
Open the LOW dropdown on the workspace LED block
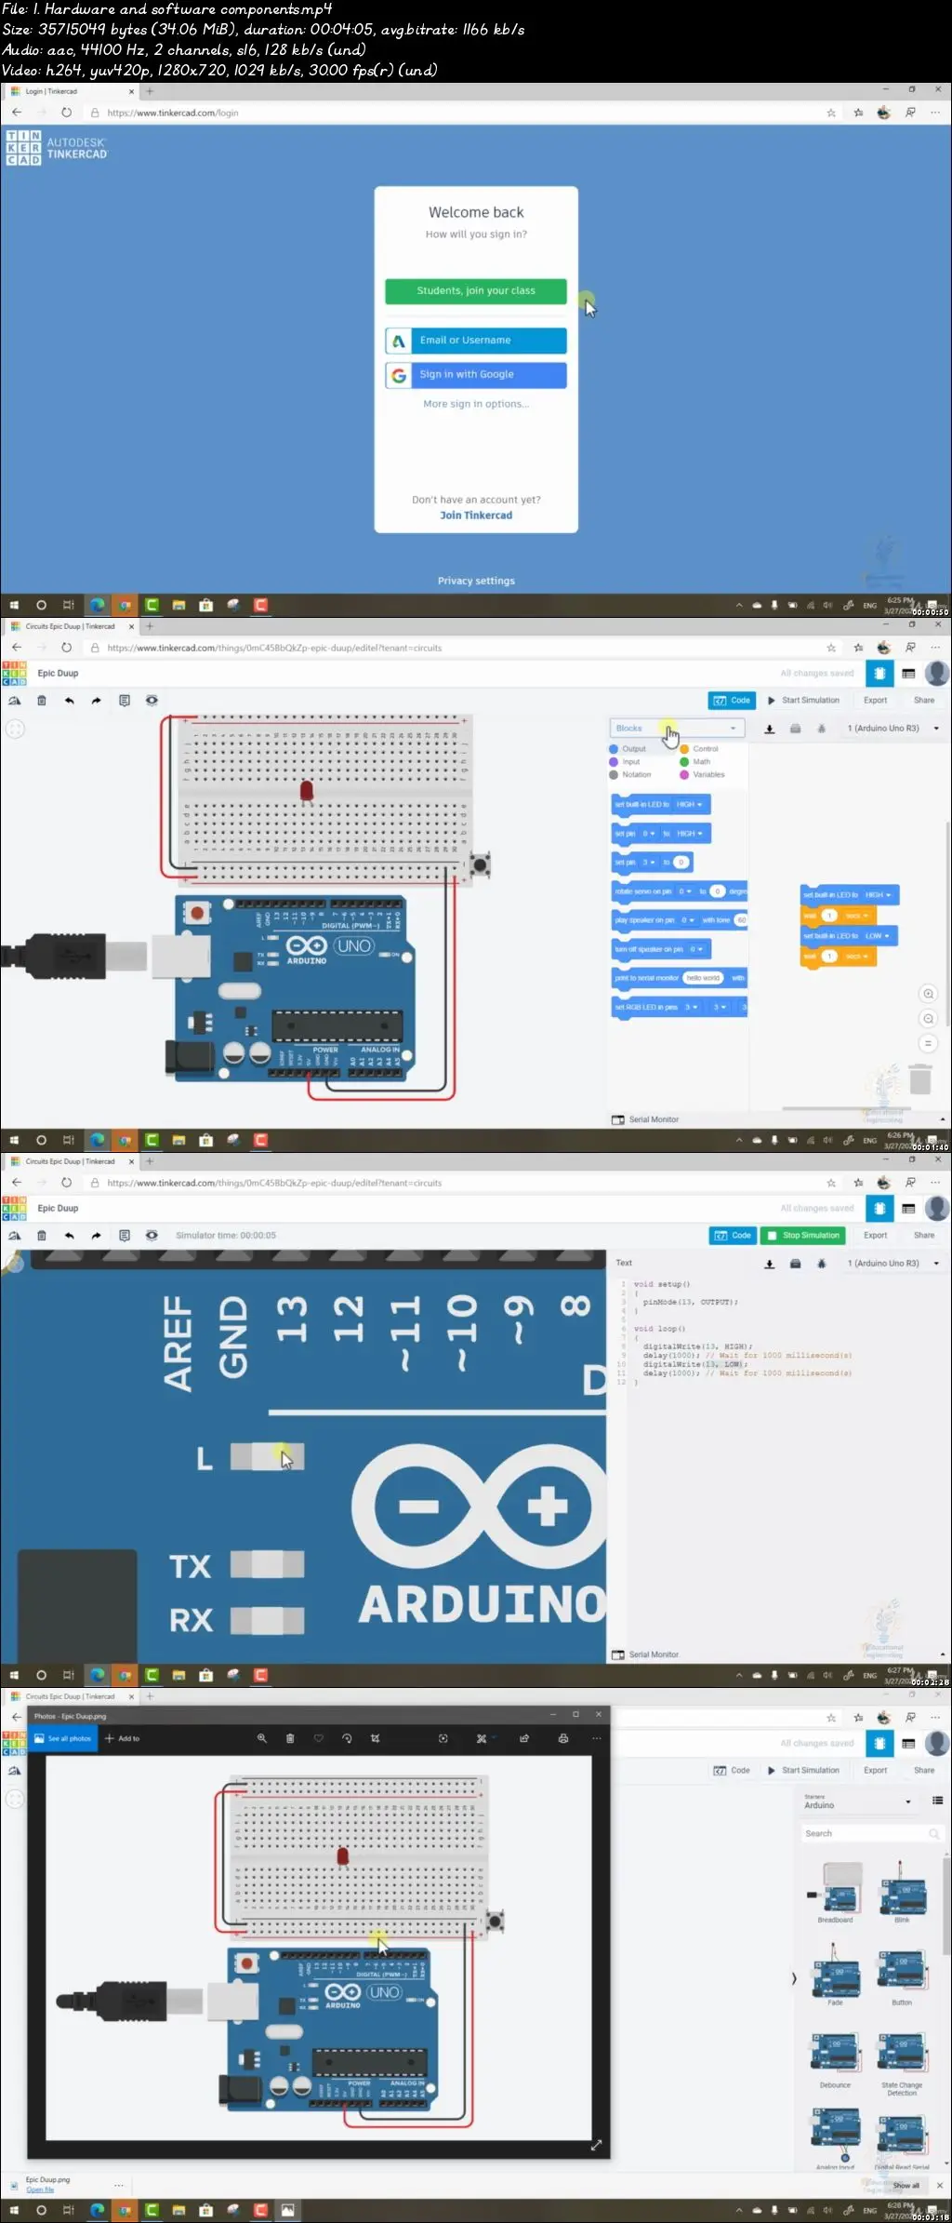pos(877,936)
